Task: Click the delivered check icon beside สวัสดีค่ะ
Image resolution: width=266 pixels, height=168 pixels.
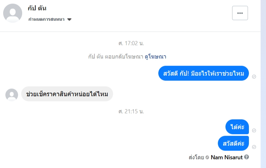Action: pos(254,147)
